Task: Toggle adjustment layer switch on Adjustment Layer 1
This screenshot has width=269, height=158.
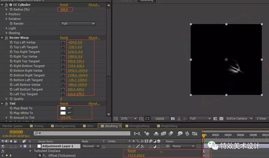Action: click(155, 146)
